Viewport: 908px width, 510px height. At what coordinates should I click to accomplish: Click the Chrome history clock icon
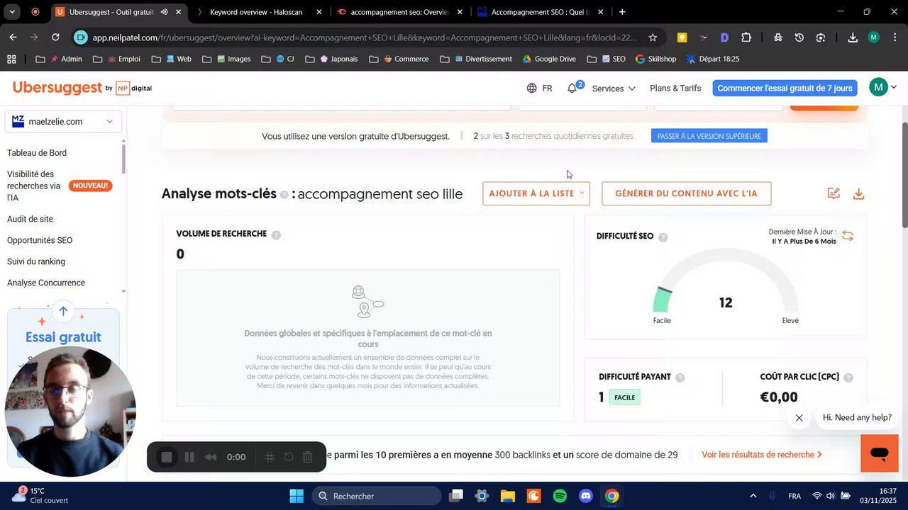pyautogui.click(x=799, y=38)
